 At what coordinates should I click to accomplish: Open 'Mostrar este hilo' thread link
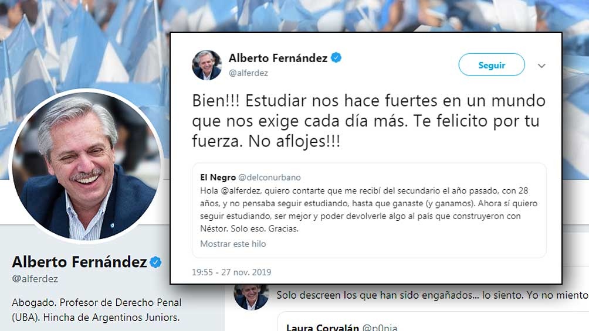[x=233, y=244]
